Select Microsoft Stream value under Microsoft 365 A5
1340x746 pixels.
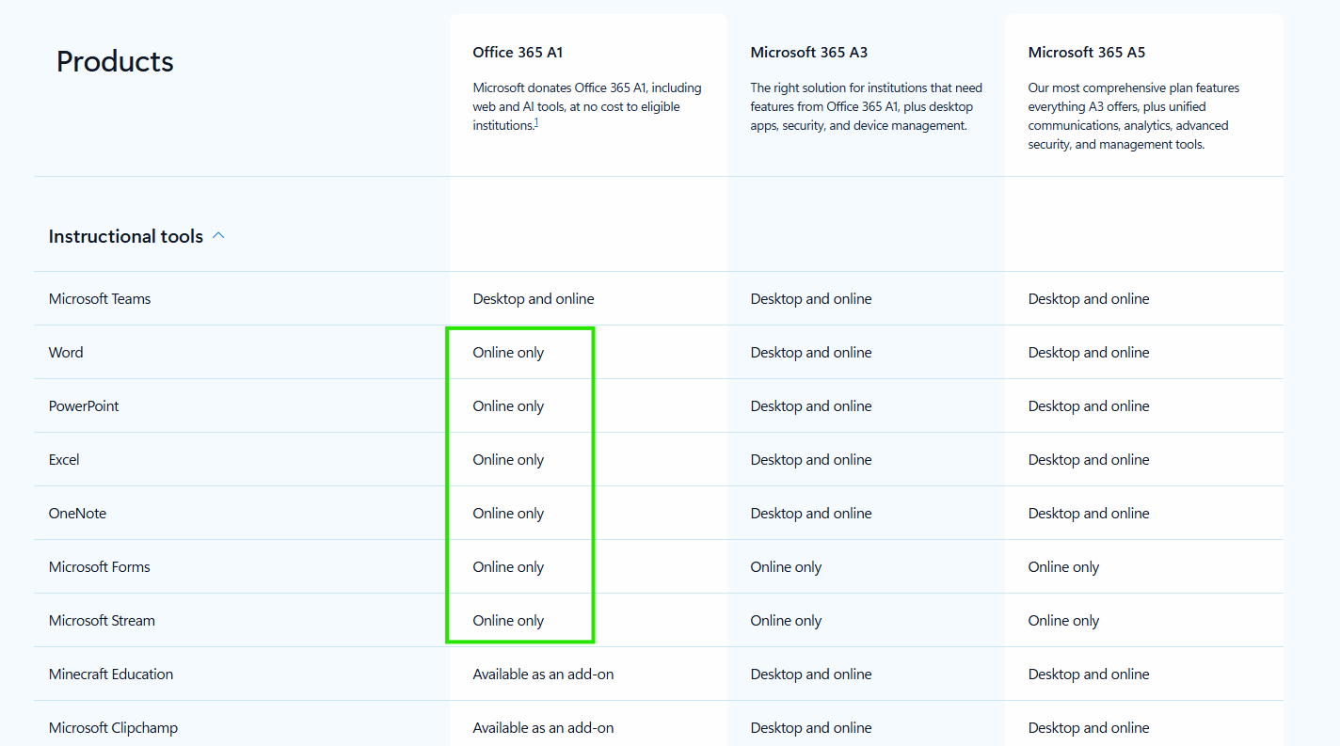1063,621
